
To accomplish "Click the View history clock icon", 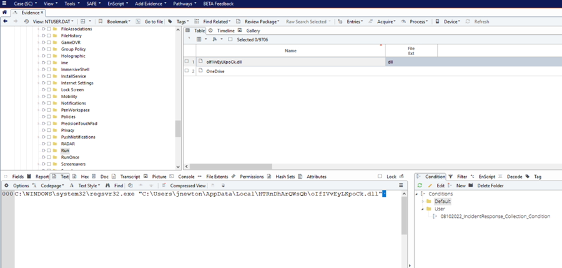I will point(26,21).
